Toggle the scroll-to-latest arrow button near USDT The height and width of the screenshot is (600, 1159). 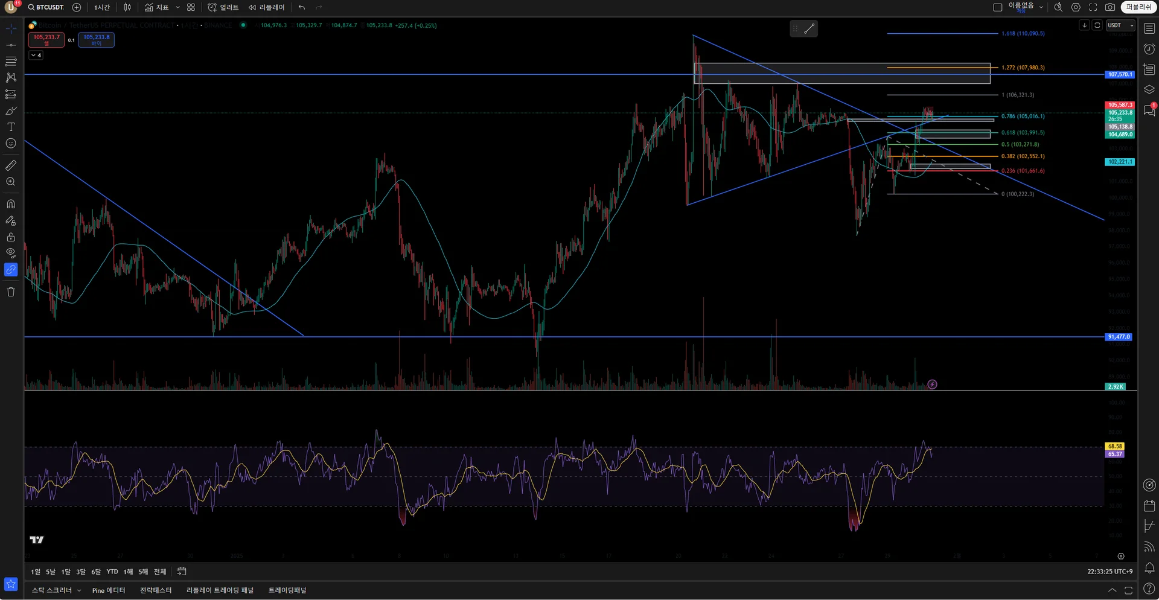tap(1084, 25)
